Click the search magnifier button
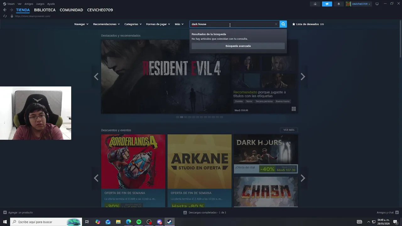The image size is (402, 226). pos(283,24)
